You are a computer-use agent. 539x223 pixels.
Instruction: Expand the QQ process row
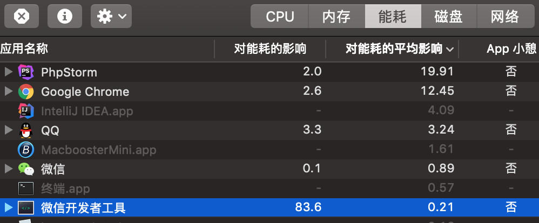(9, 130)
